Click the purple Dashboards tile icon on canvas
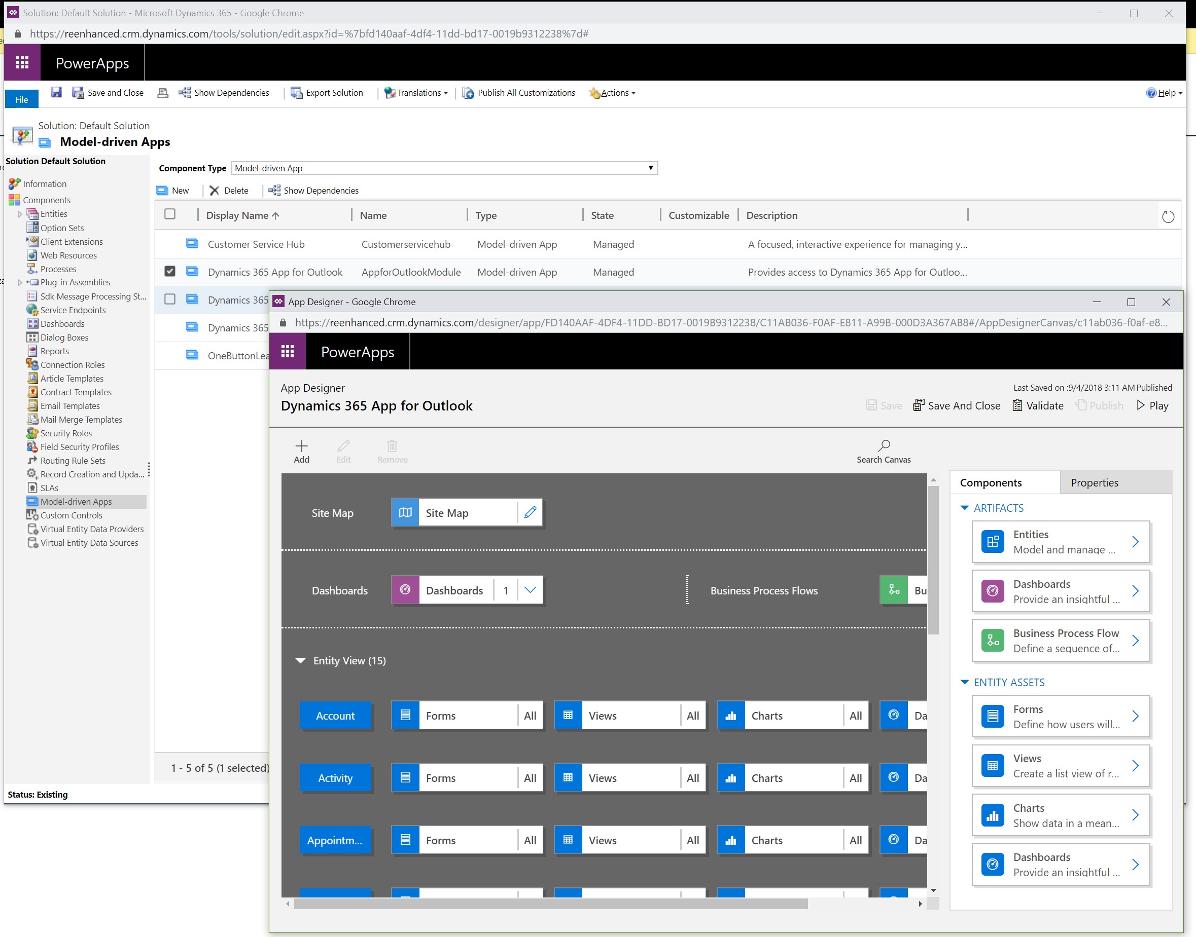 coord(406,590)
